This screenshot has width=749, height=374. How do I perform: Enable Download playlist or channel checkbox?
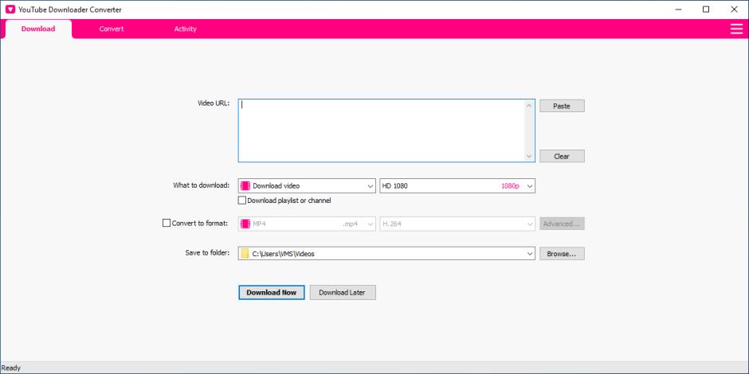click(242, 201)
